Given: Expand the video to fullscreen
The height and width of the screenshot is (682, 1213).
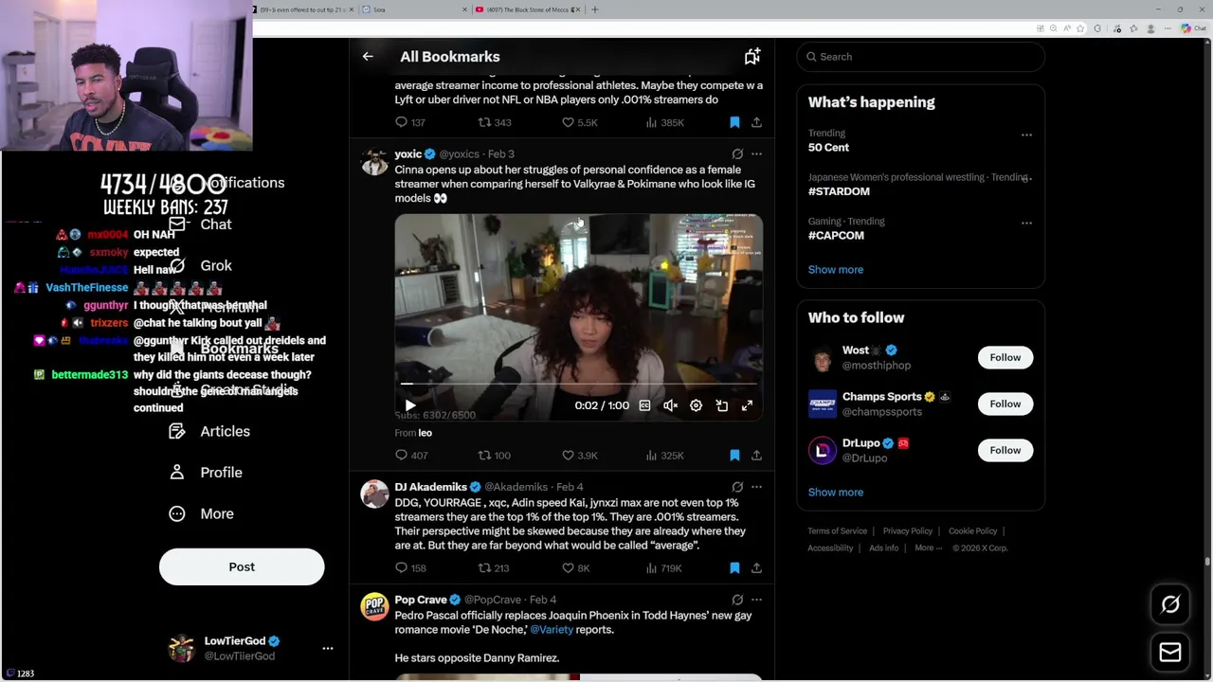Looking at the screenshot, I should click(x=747, y=405).
